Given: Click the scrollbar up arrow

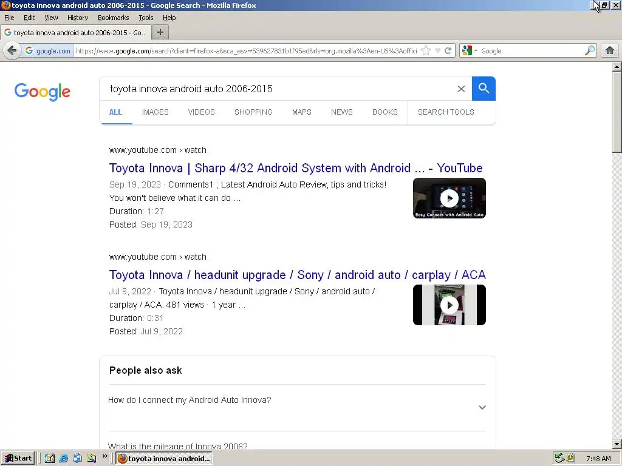Looking at the screenshot, I should [617, 67].
